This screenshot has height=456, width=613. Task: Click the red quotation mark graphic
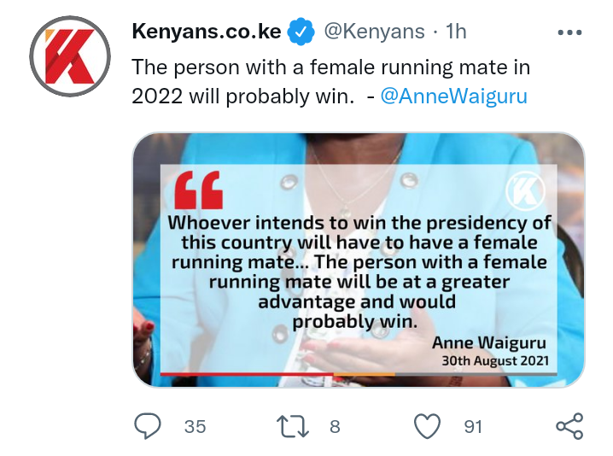point(199,190)
